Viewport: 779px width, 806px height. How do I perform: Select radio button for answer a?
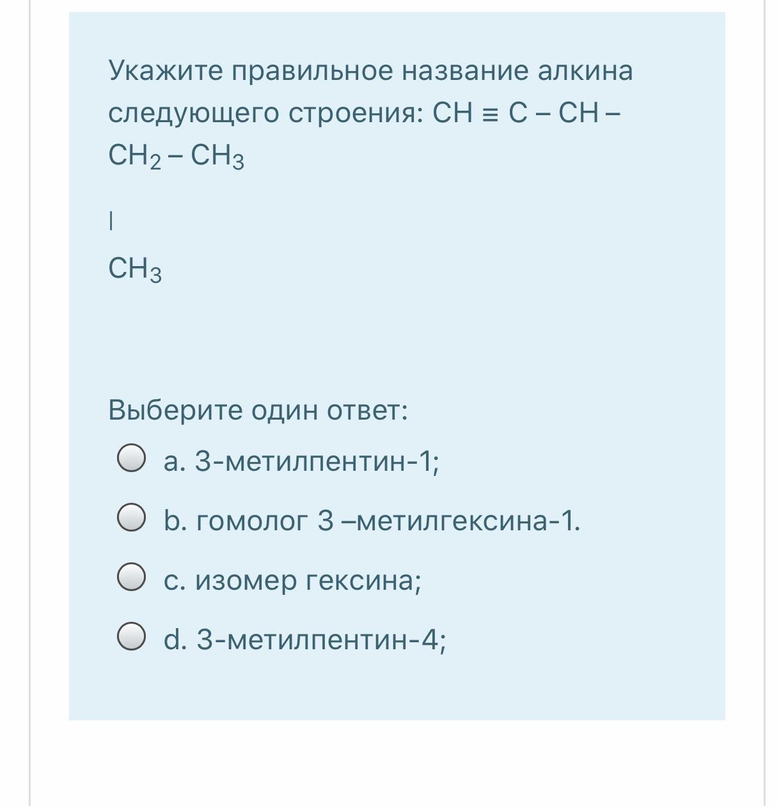[x=130, y=459]
